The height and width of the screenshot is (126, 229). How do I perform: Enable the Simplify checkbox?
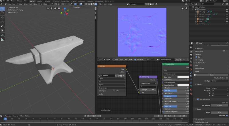pos(196,60)
